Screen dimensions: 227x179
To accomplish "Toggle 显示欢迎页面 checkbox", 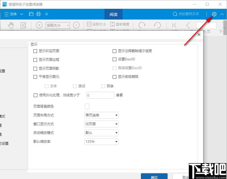I will click(x=35, y=51).
